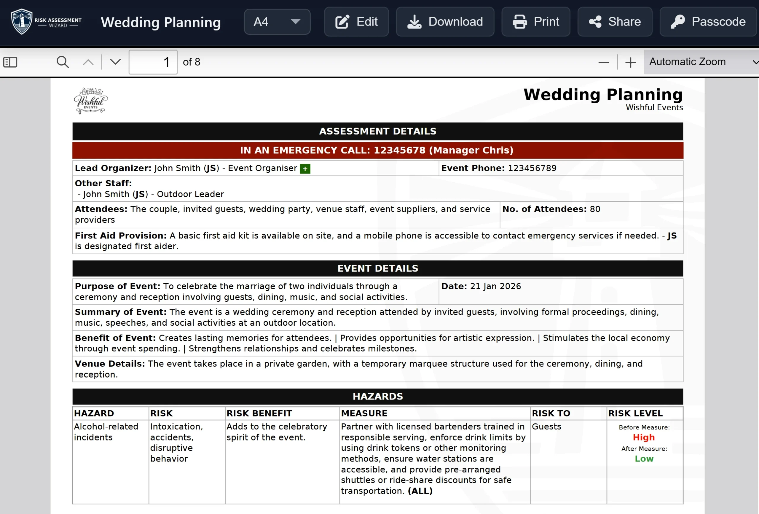The image size is (759, 514).
Task: Click the Risk Assessment Wizard logo
Action: [x=46, y=22]
